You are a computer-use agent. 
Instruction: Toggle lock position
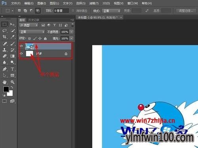tap(40, 38)
